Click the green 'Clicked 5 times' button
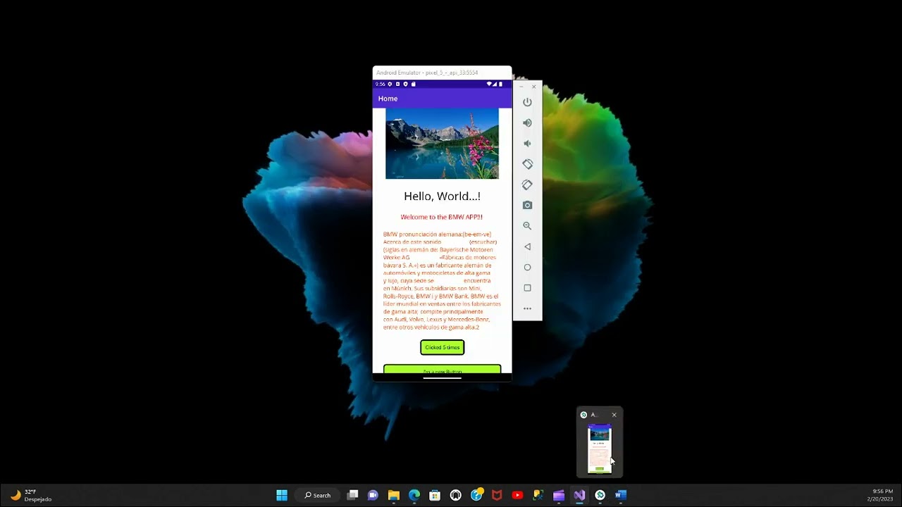This screenshot has width=902, height=507. coord(443,347)
